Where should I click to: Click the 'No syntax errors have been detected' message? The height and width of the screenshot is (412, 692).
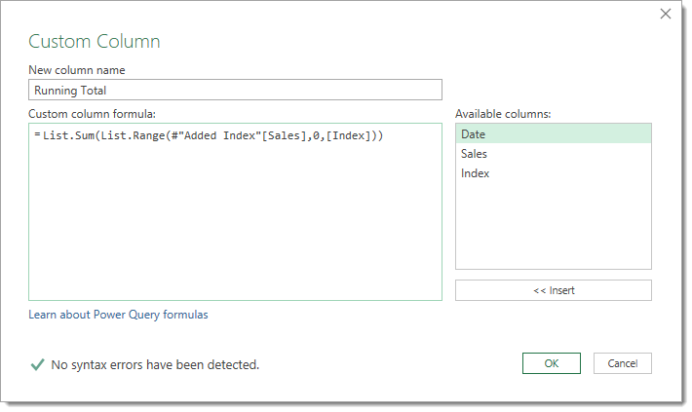[x=155, y=365]
